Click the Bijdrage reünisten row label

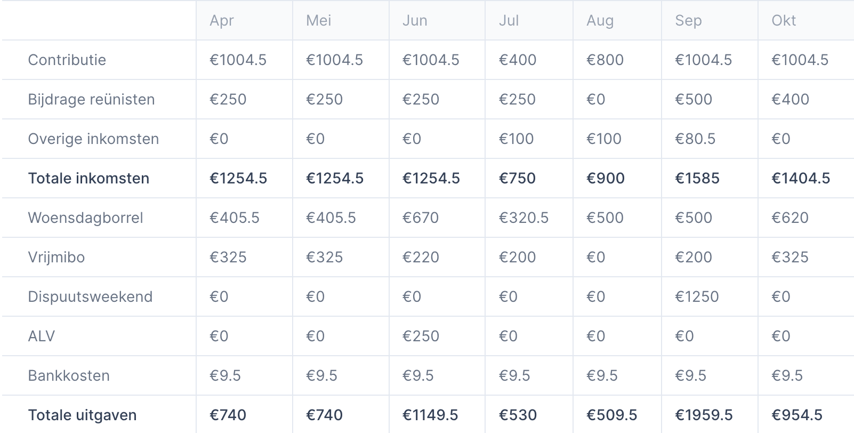pyautogui.click(x=92, y=99)
